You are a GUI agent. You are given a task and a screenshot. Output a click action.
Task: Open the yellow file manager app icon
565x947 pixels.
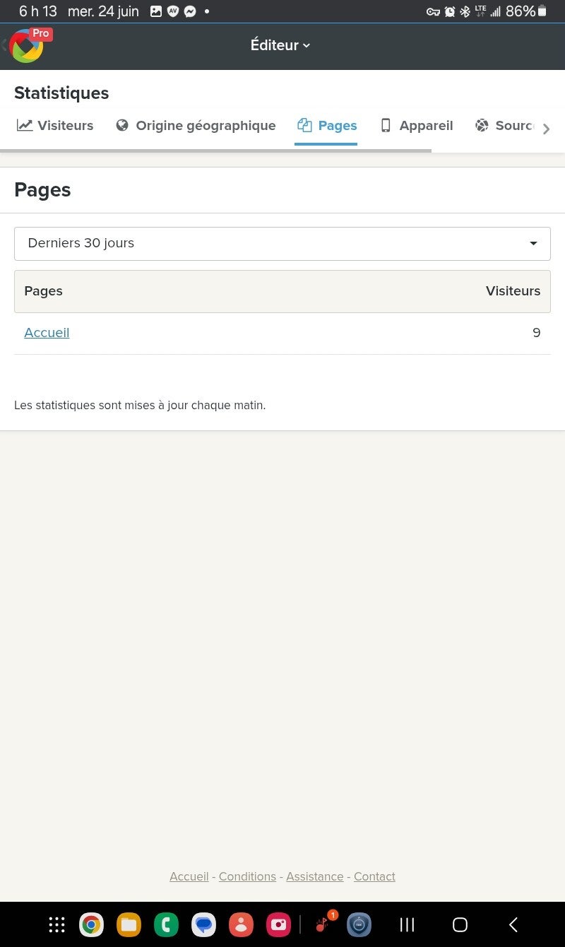tap(129, 924)
